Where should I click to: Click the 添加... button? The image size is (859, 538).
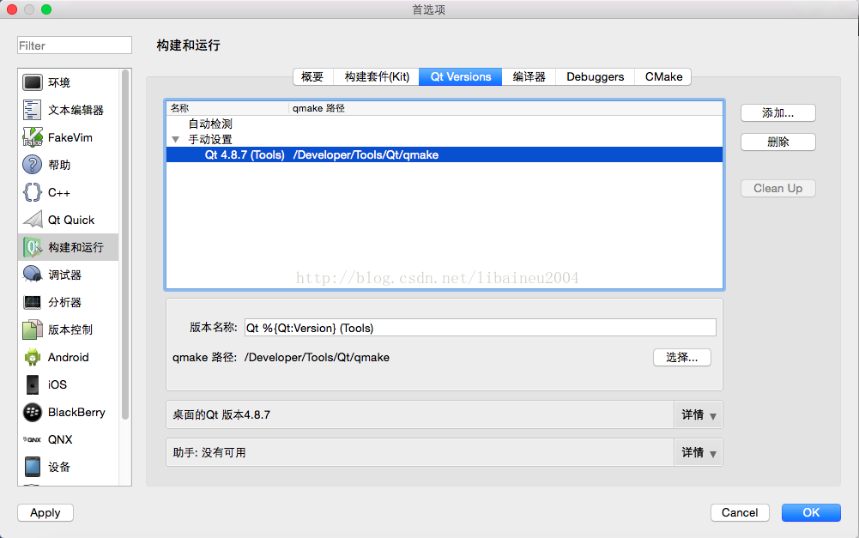tap(778, 113)
